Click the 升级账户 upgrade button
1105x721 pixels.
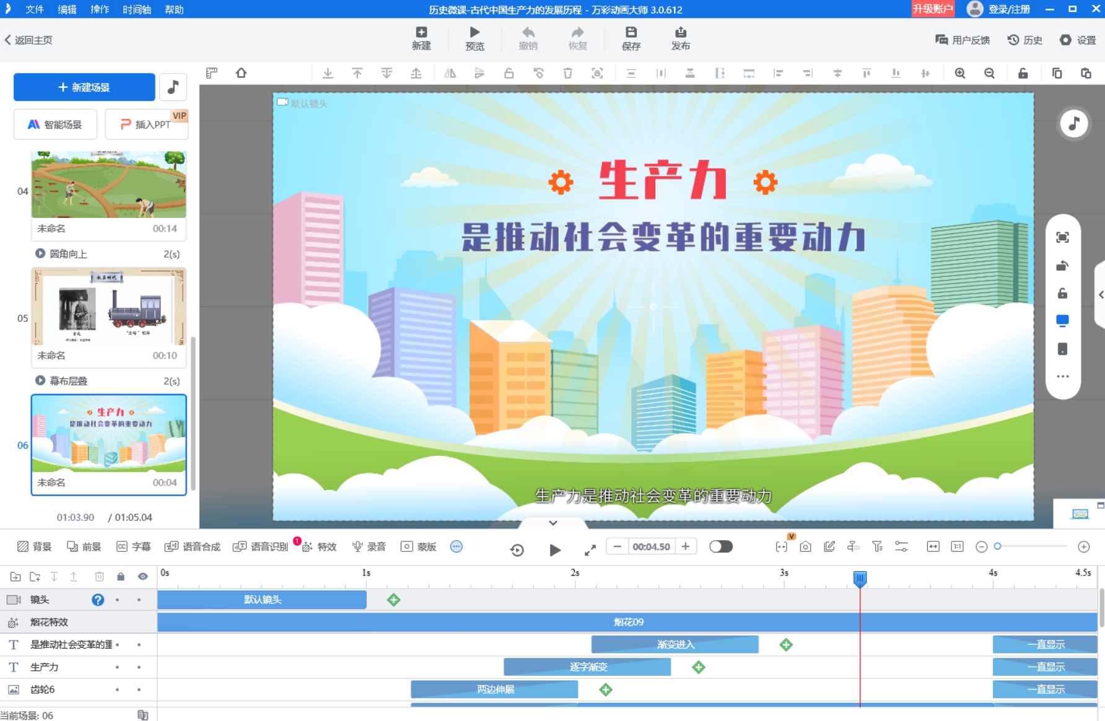[x=932, y=9]
